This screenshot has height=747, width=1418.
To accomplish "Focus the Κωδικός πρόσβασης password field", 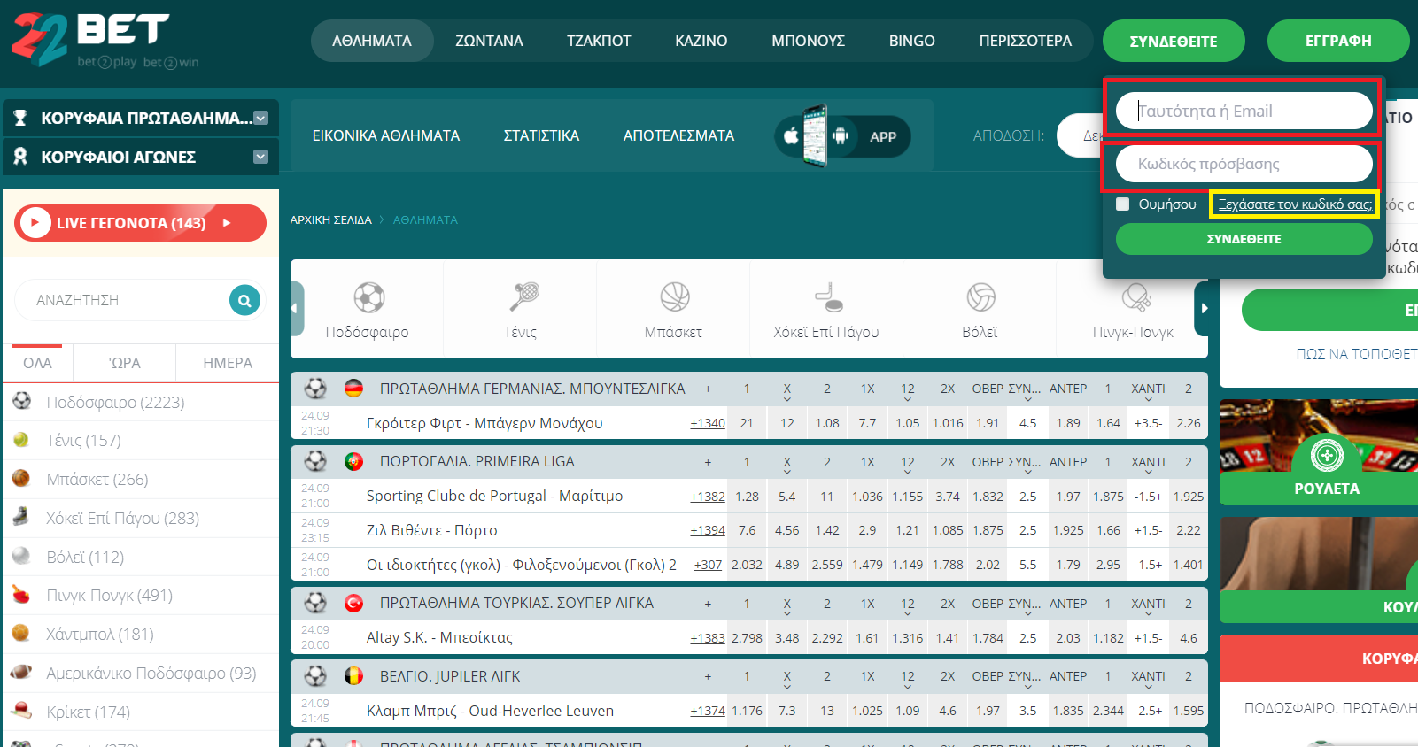I will pos(1244,164).
